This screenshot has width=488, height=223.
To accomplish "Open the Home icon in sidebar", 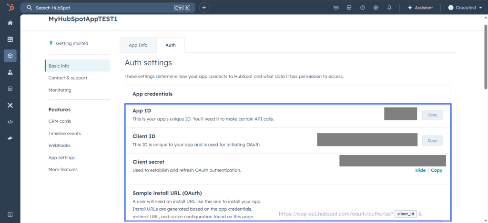I will coord(10,23).
